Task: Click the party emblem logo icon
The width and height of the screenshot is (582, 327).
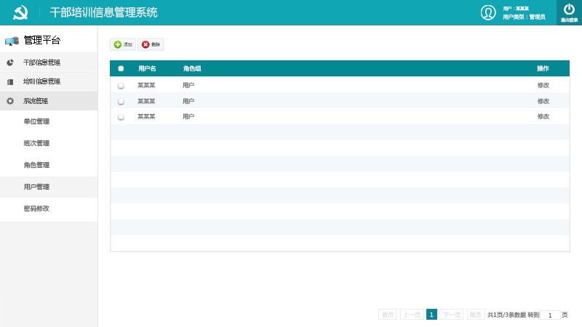Action: click(x=20, y=12)
